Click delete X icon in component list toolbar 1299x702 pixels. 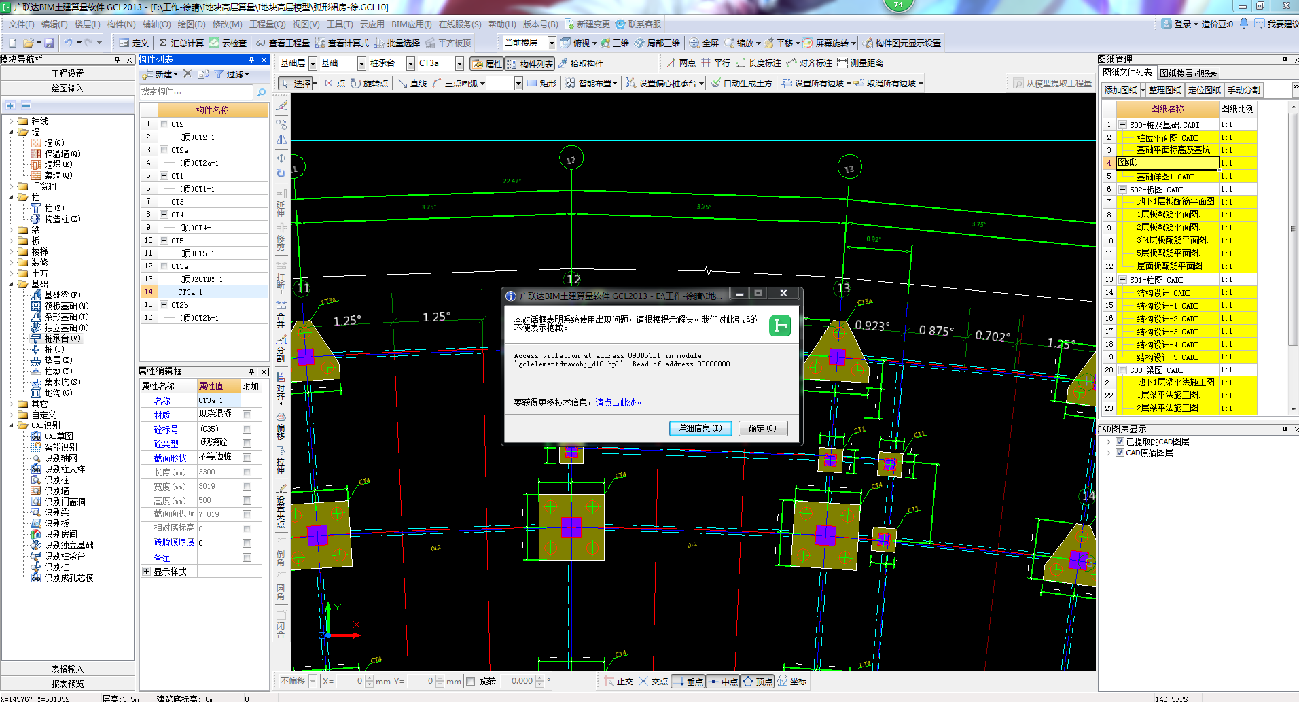coord(188,74)
